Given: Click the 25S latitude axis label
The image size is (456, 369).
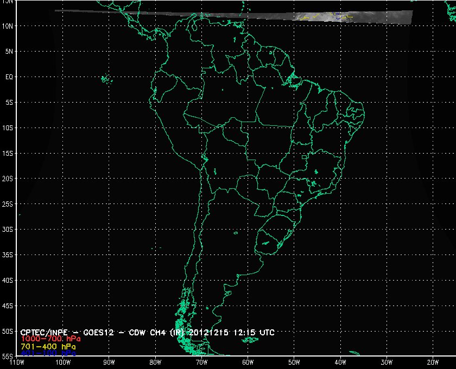Looking at the screenshot, I should 8,204.
